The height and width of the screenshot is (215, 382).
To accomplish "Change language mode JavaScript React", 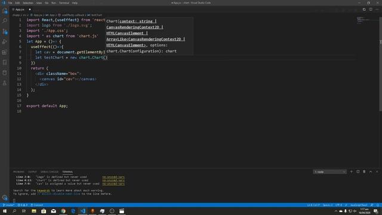I will coord(359,205).
